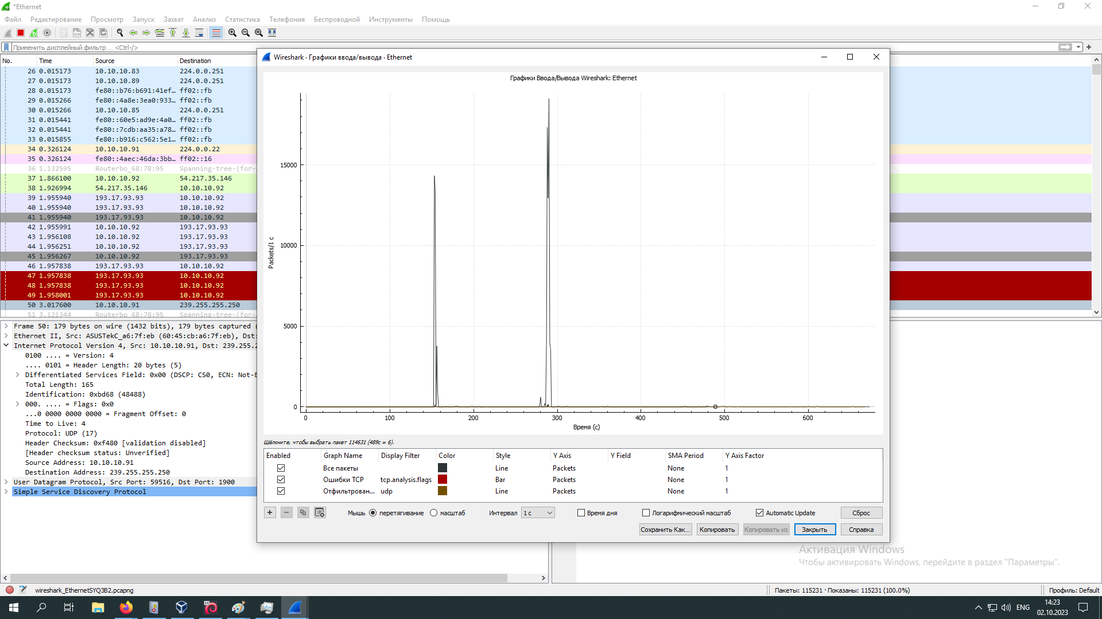Expand Differentiated Services Field node
Screen dimensions: 1102x619
tap(17, 375)
